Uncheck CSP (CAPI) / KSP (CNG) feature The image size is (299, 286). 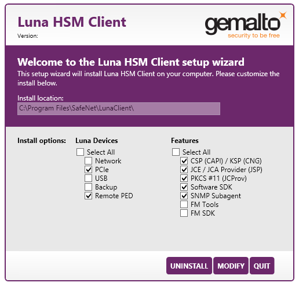[x=184, y=161]
